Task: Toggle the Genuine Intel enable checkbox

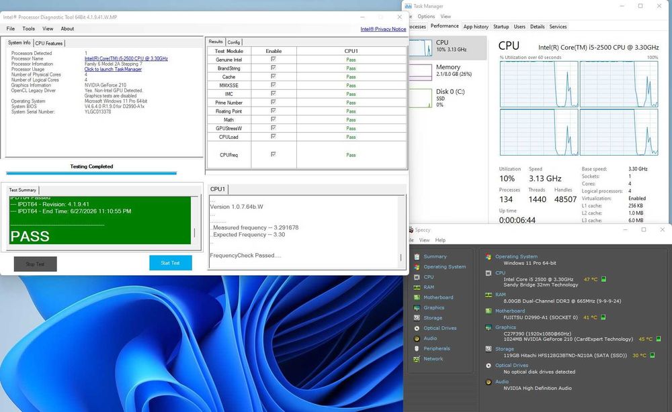Action: 274,59
